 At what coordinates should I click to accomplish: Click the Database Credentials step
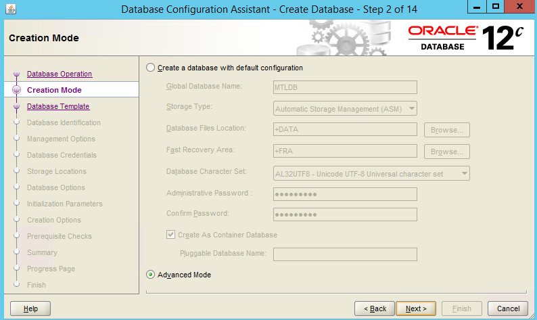62,155
